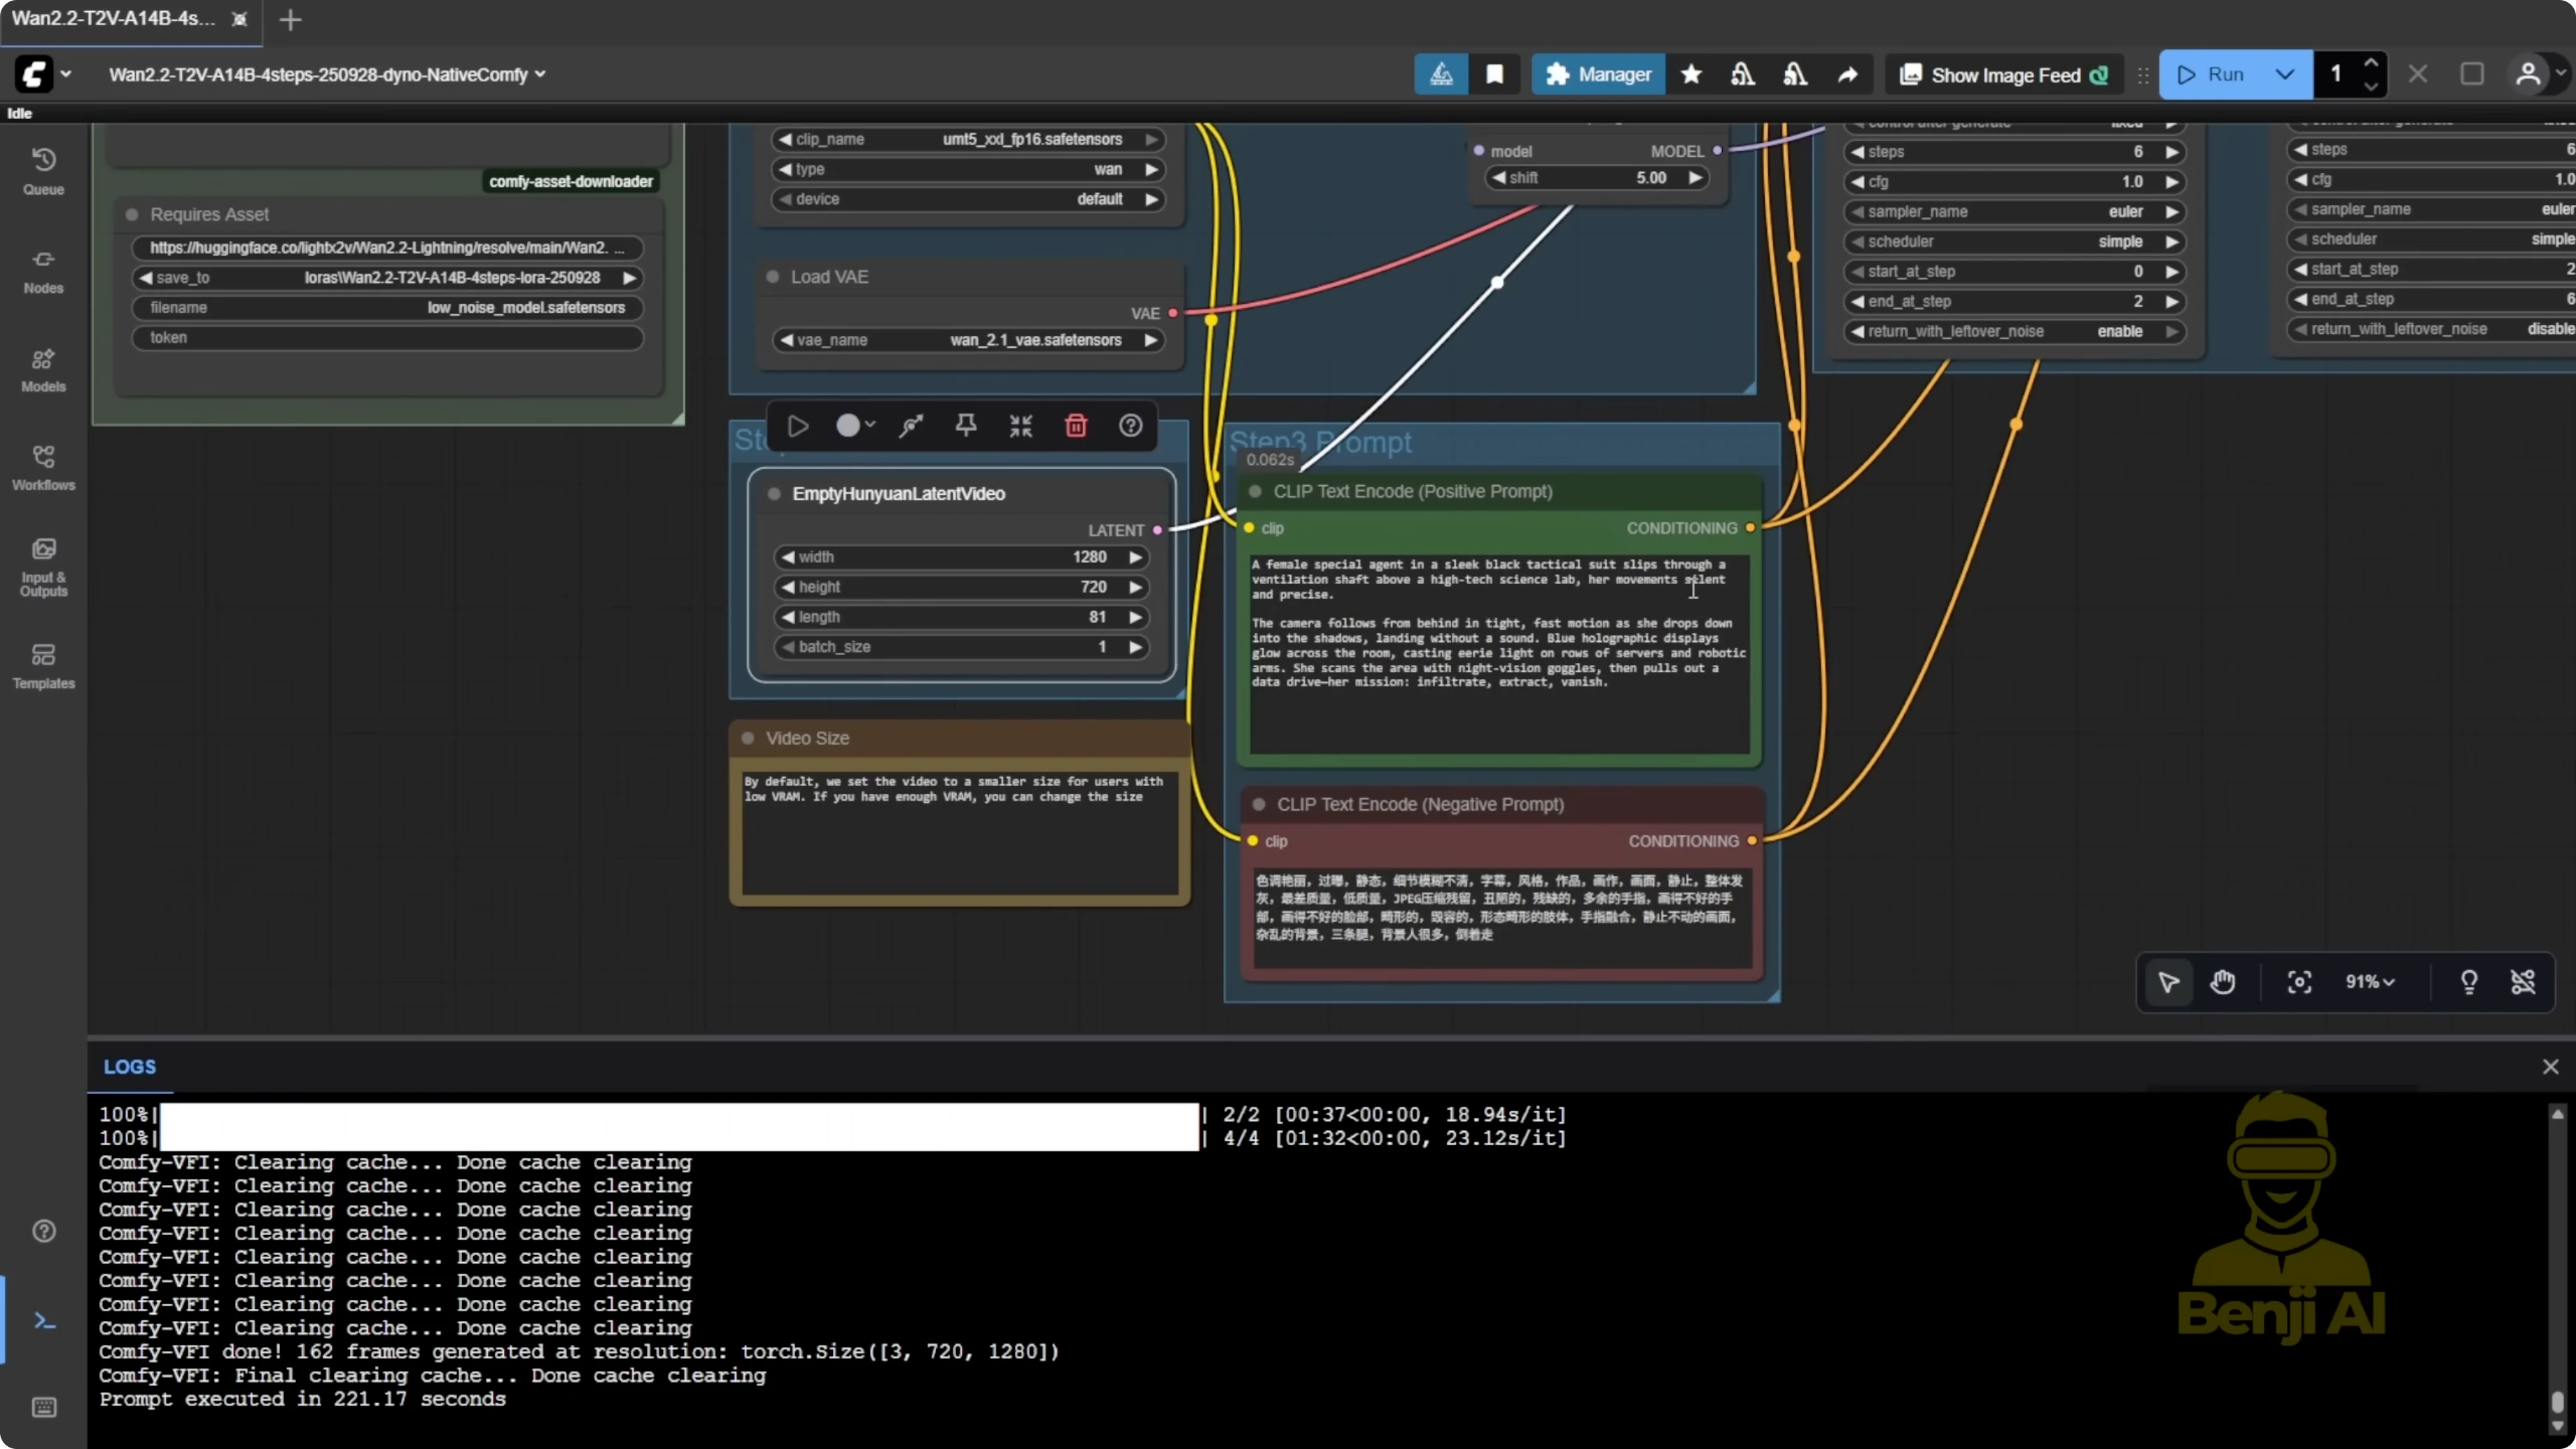Delete the node using the trash icon
2576x1449 pixels.
[1076, 425]
